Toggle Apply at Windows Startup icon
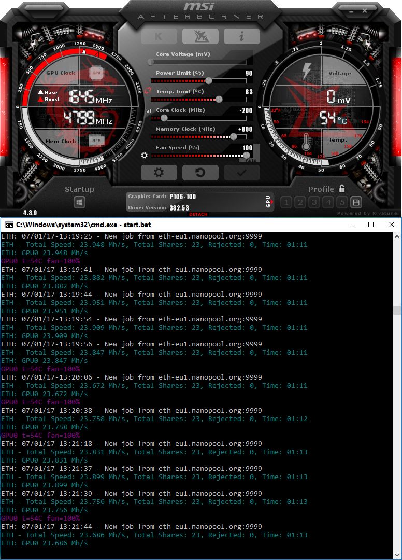Viewport: 402px width, 560px height. (79, 203)
